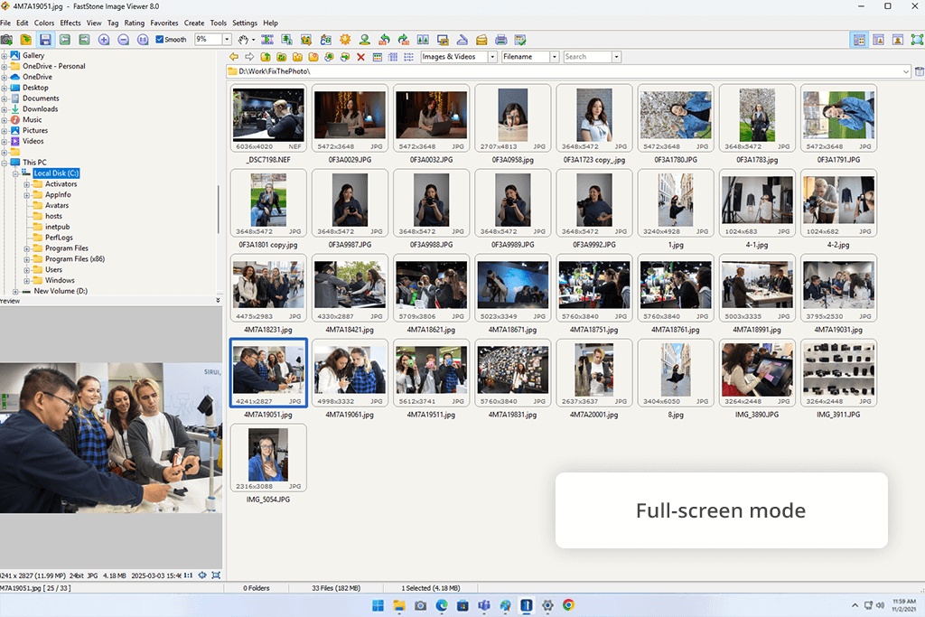Select the Downloads folder in tree
Image resolution: width=925 pixels, height=617 pixels.
click(x=40, y=109)
